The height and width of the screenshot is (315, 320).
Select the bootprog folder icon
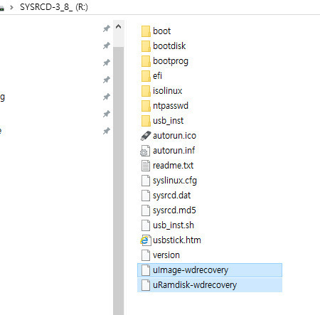(146, 61)
